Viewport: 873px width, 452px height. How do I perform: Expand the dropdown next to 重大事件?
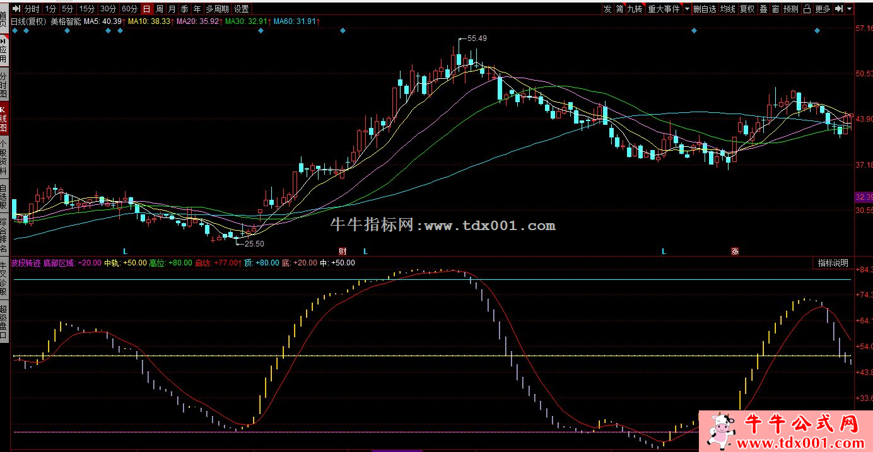click(x=687, y=9)
